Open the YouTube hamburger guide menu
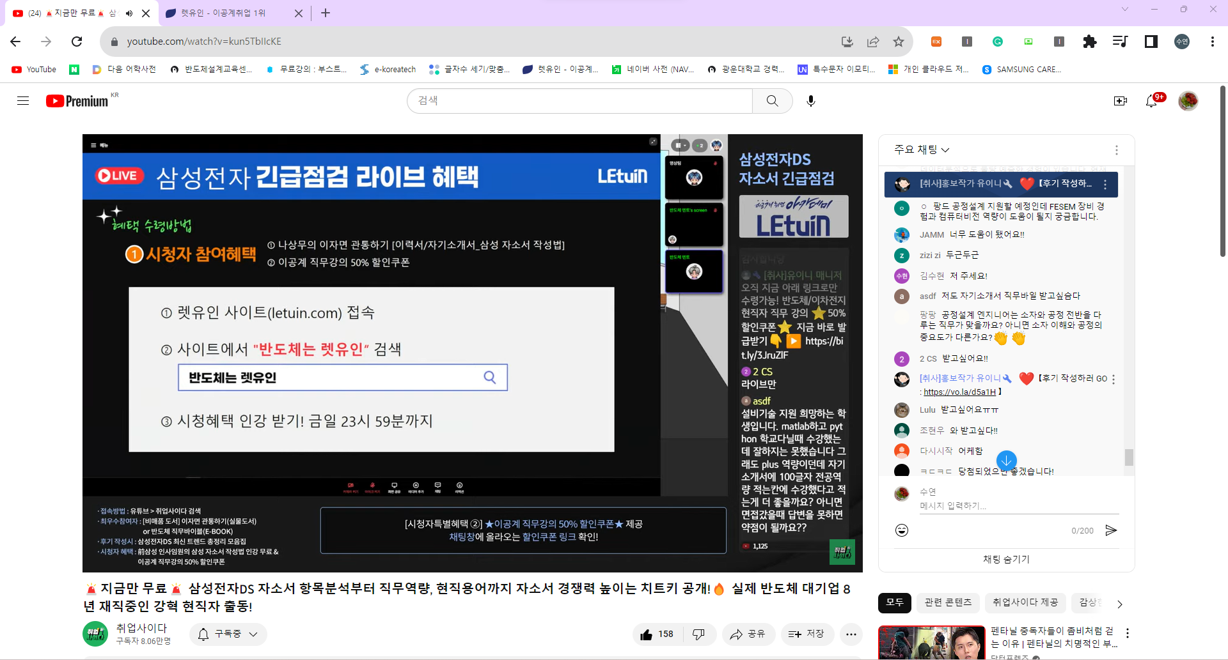The image size is (1228, 660). pos(23,101)
